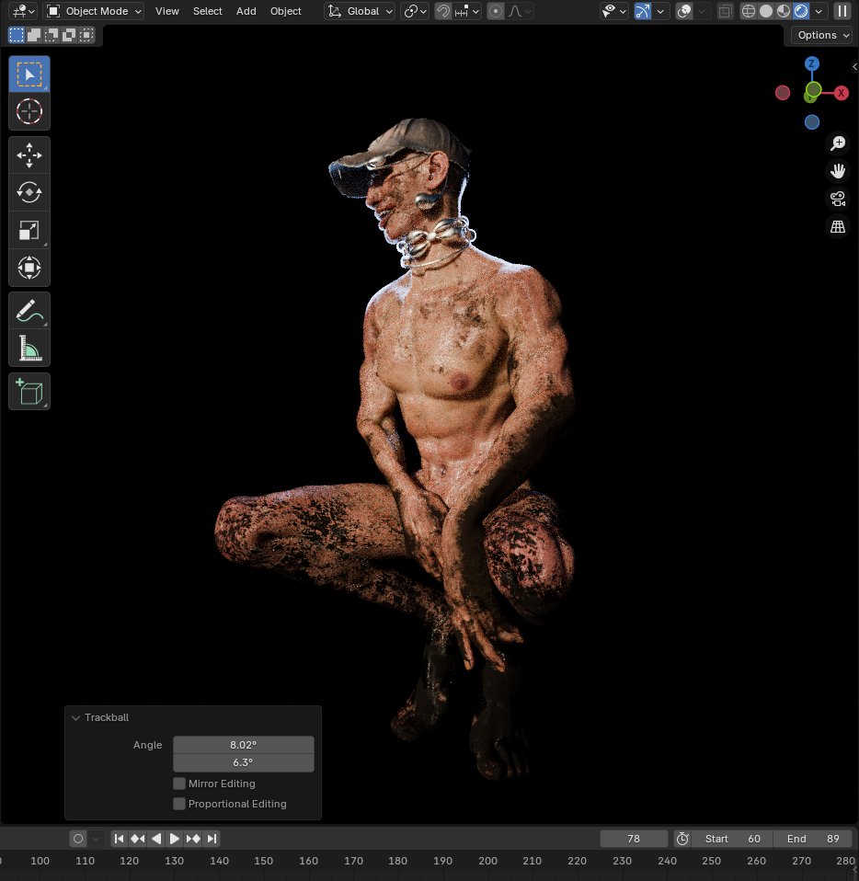Click the Start frame field 60
This screenshot has height=881, width=859.
[x=732, y=839]
